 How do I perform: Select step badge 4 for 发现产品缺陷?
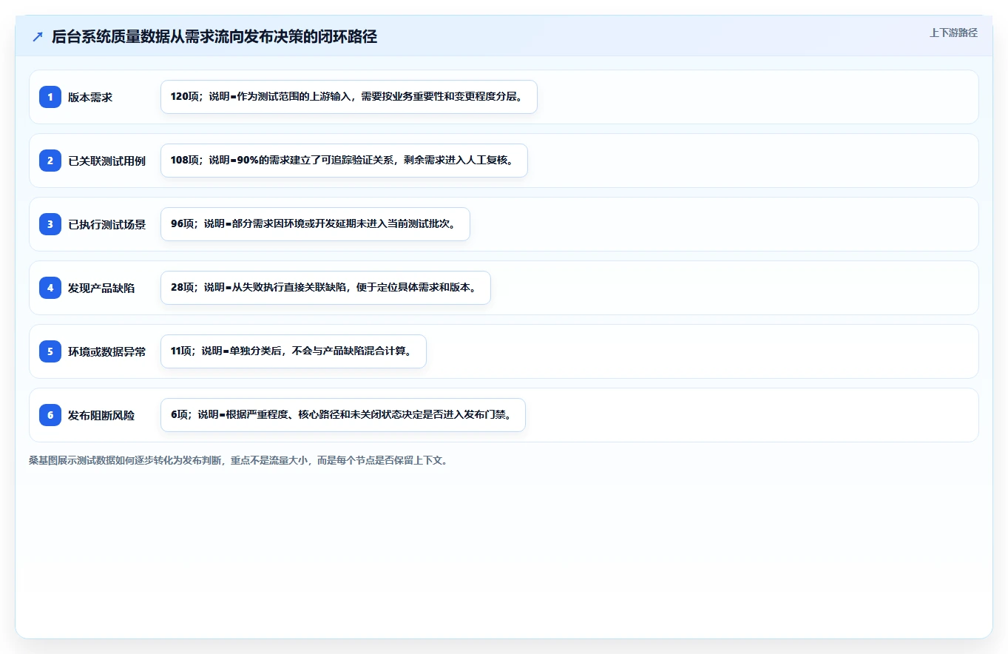50,288
